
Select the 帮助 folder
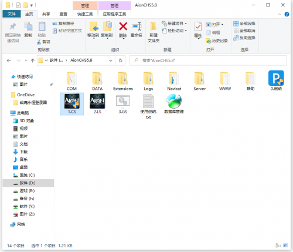[251, 81]
